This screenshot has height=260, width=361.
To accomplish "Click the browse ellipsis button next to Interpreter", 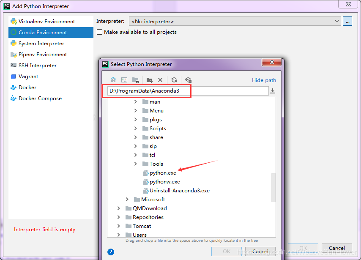I will pos(347,21).
